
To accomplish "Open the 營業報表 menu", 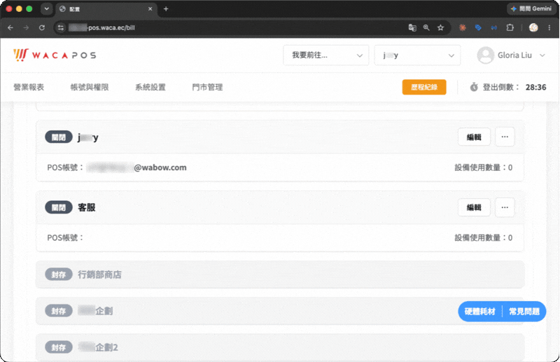I will [x=29, y=87].
